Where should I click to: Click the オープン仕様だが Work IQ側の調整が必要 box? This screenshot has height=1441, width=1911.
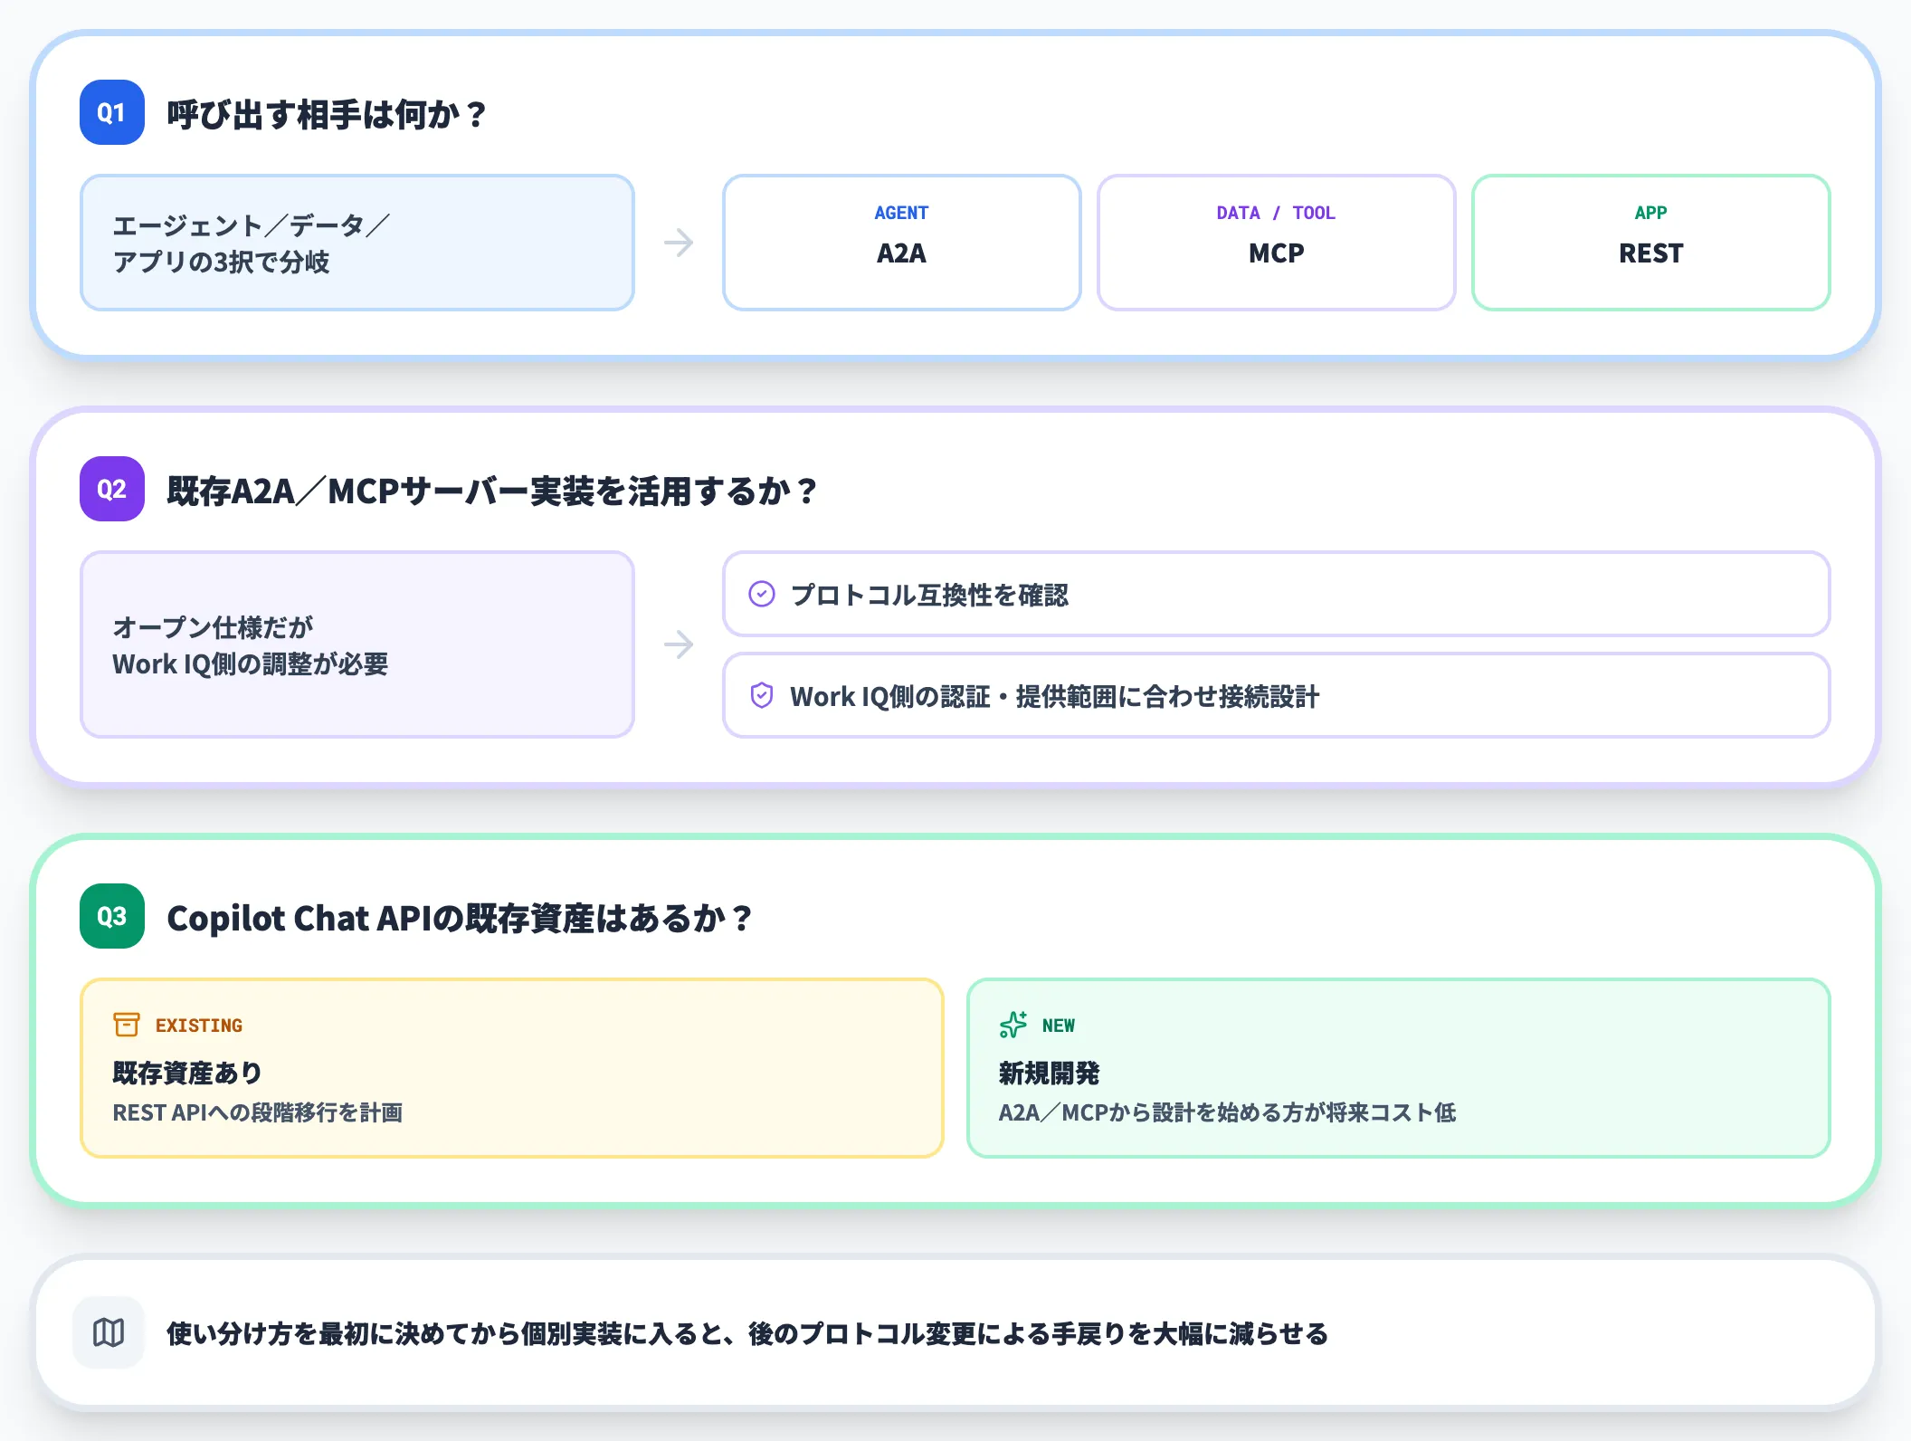357,644
